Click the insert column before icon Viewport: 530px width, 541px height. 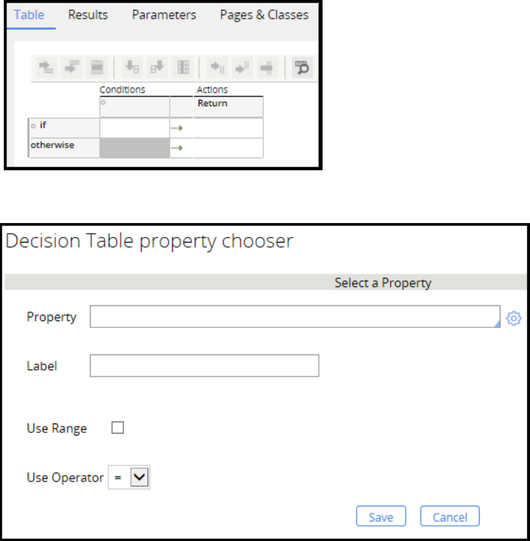tap(133, 67)
